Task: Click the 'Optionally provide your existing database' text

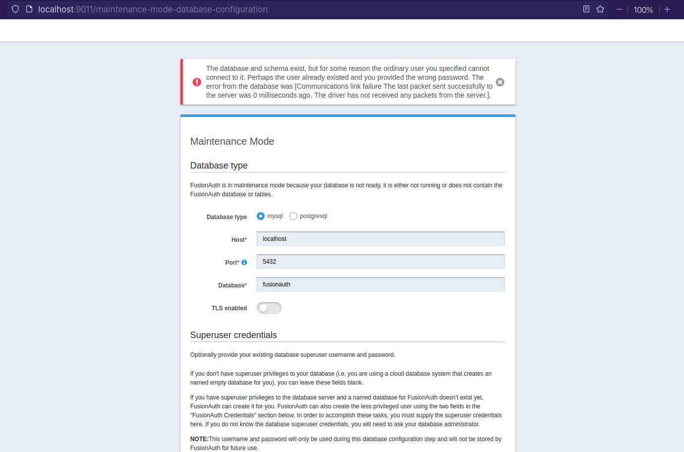Action: (293, 355)
